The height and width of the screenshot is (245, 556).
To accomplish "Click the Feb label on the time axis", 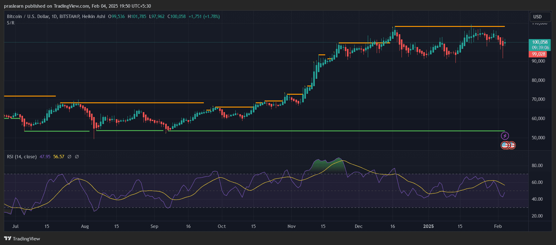I will point(498,226).
